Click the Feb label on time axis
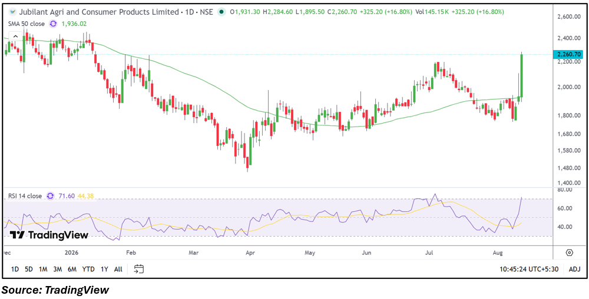 [x=130, y=253]
